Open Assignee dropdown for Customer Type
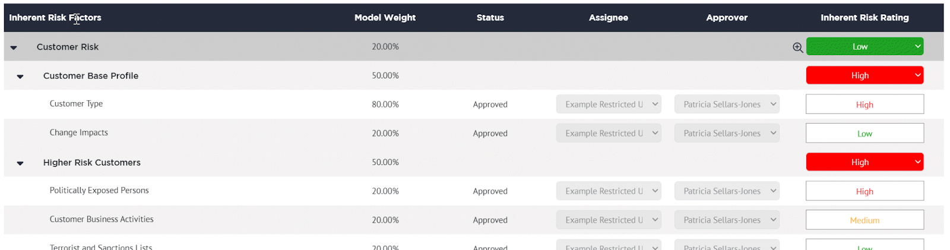 coord(609,105)
